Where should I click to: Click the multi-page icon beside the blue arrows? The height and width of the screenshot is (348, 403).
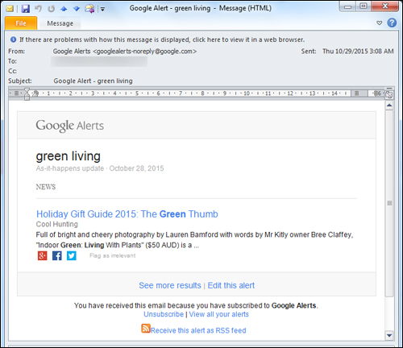point(89,9)
